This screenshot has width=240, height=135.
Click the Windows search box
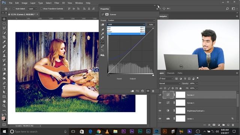(x=38, y=132)
